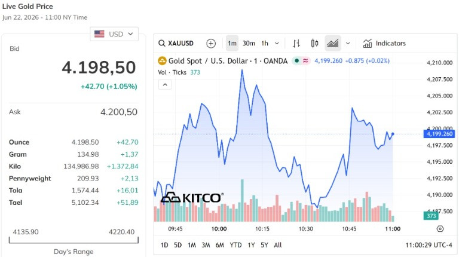The height and width of the screenshot is (257, 459).
Task: Open the USD currency dropdown
Action: tap(114, 34)
